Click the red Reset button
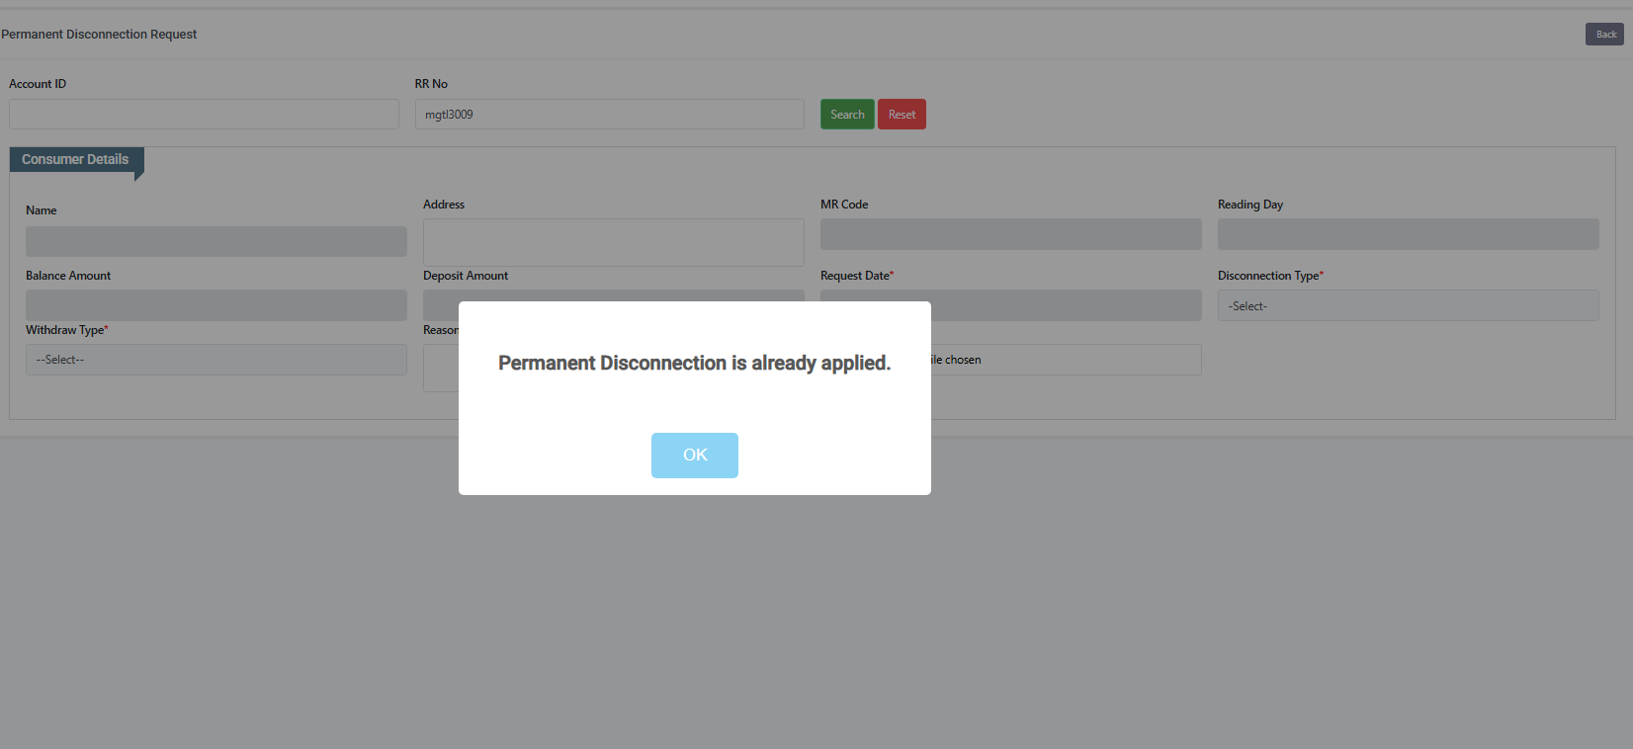Screen dimensions: 1633x749 coord(902,115)
